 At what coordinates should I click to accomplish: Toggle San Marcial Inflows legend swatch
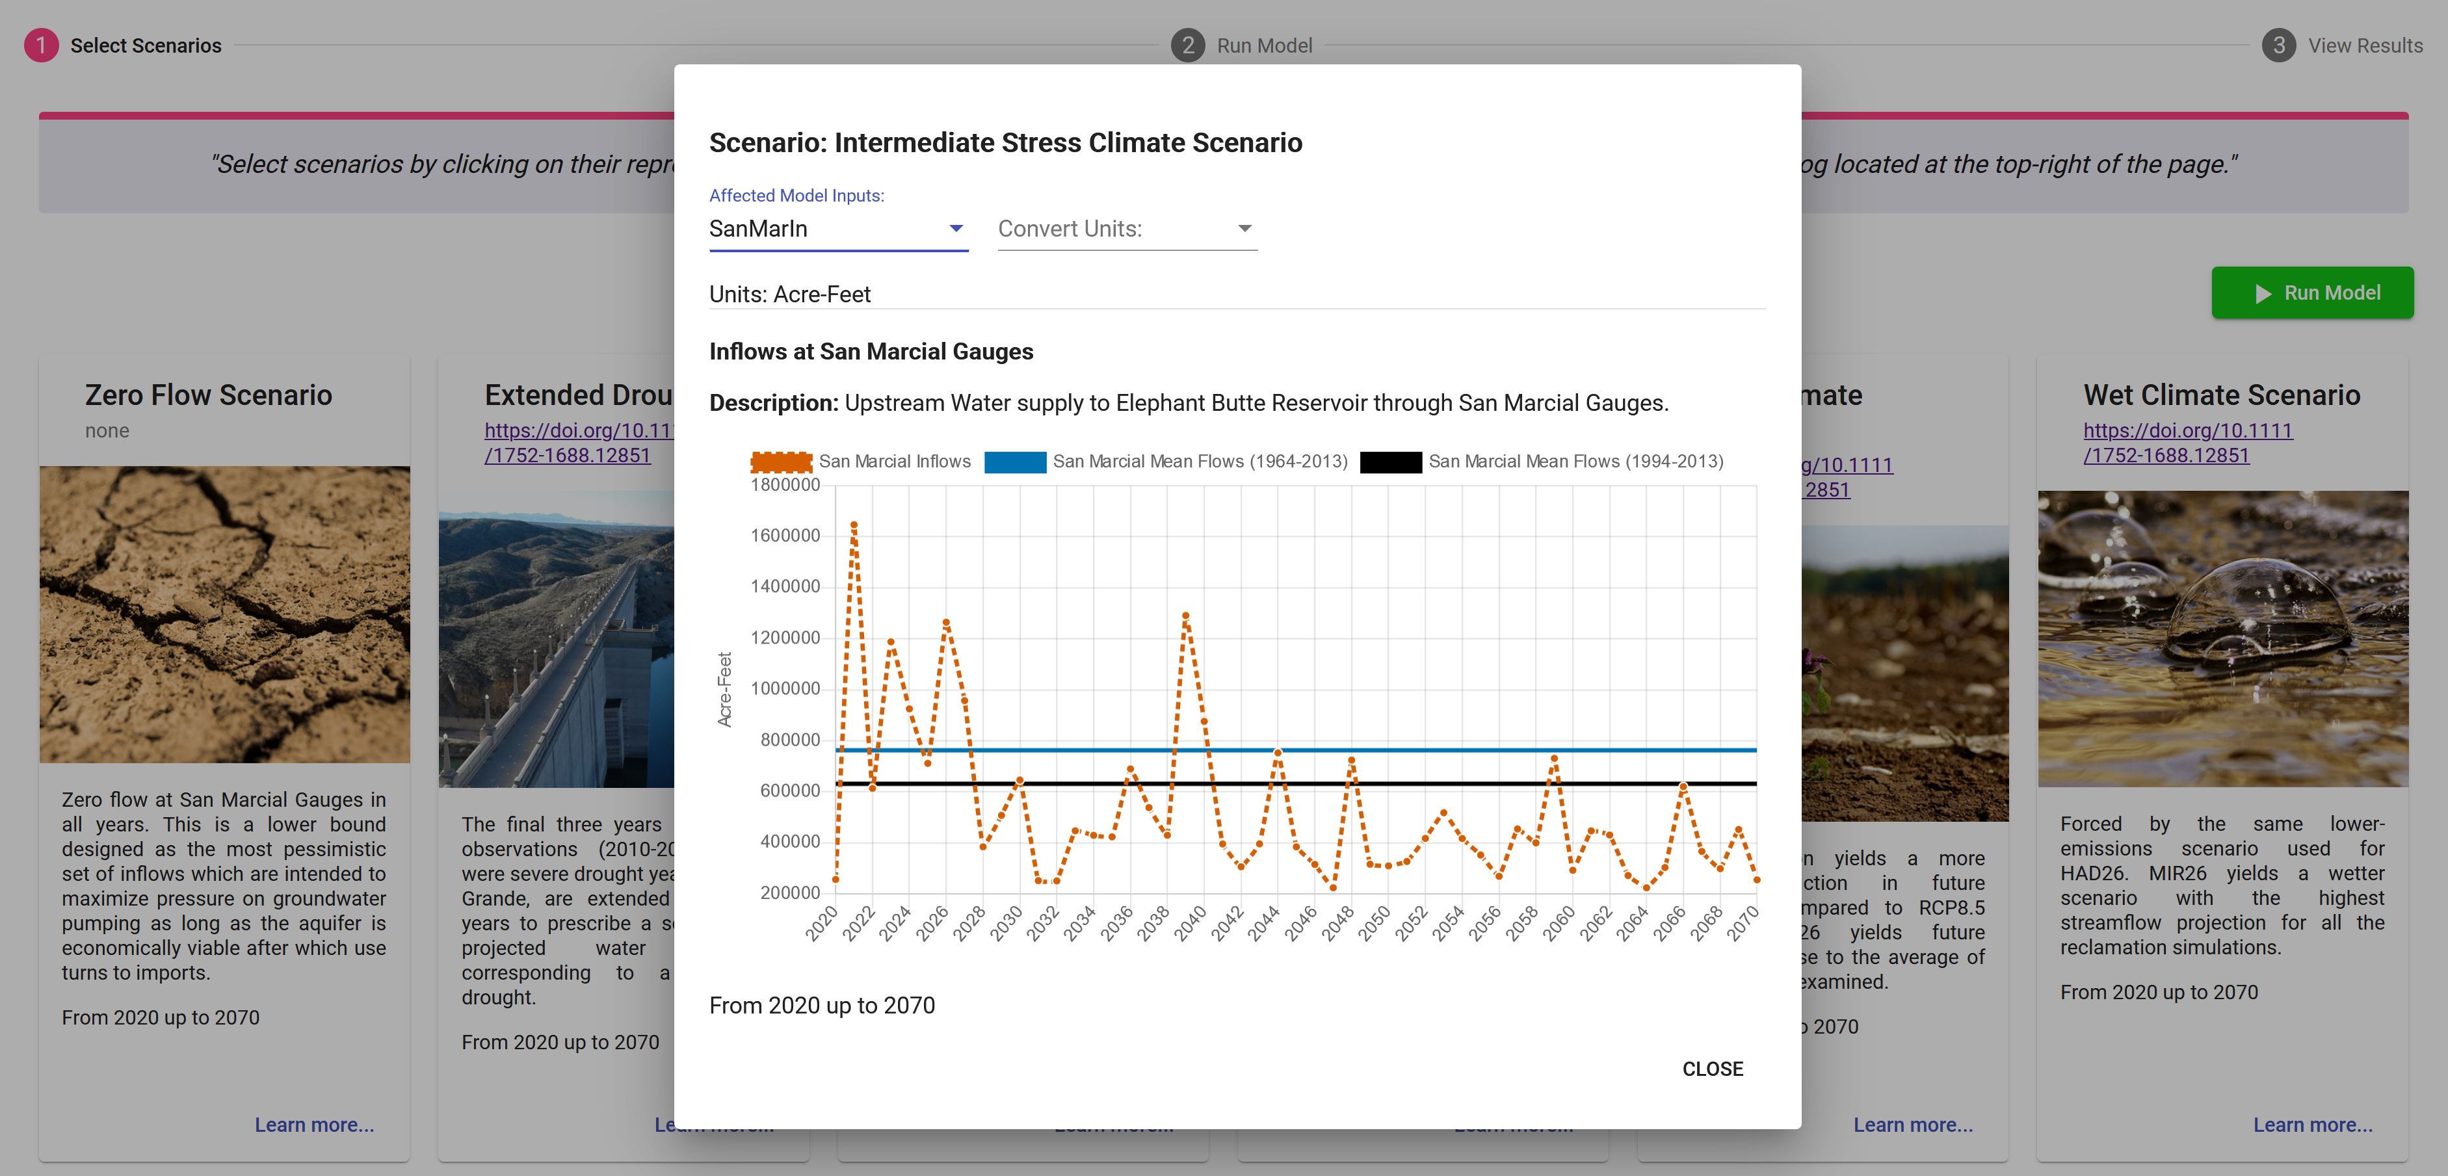tap(781, 462)
